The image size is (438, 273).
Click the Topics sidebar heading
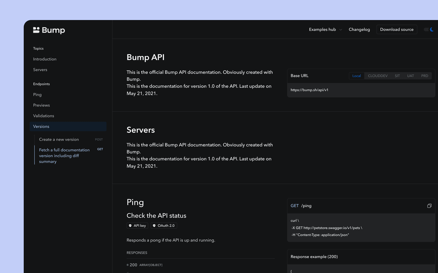pos(38,49)
